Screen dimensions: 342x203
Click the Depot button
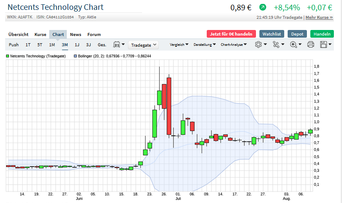tap(297, 34)
